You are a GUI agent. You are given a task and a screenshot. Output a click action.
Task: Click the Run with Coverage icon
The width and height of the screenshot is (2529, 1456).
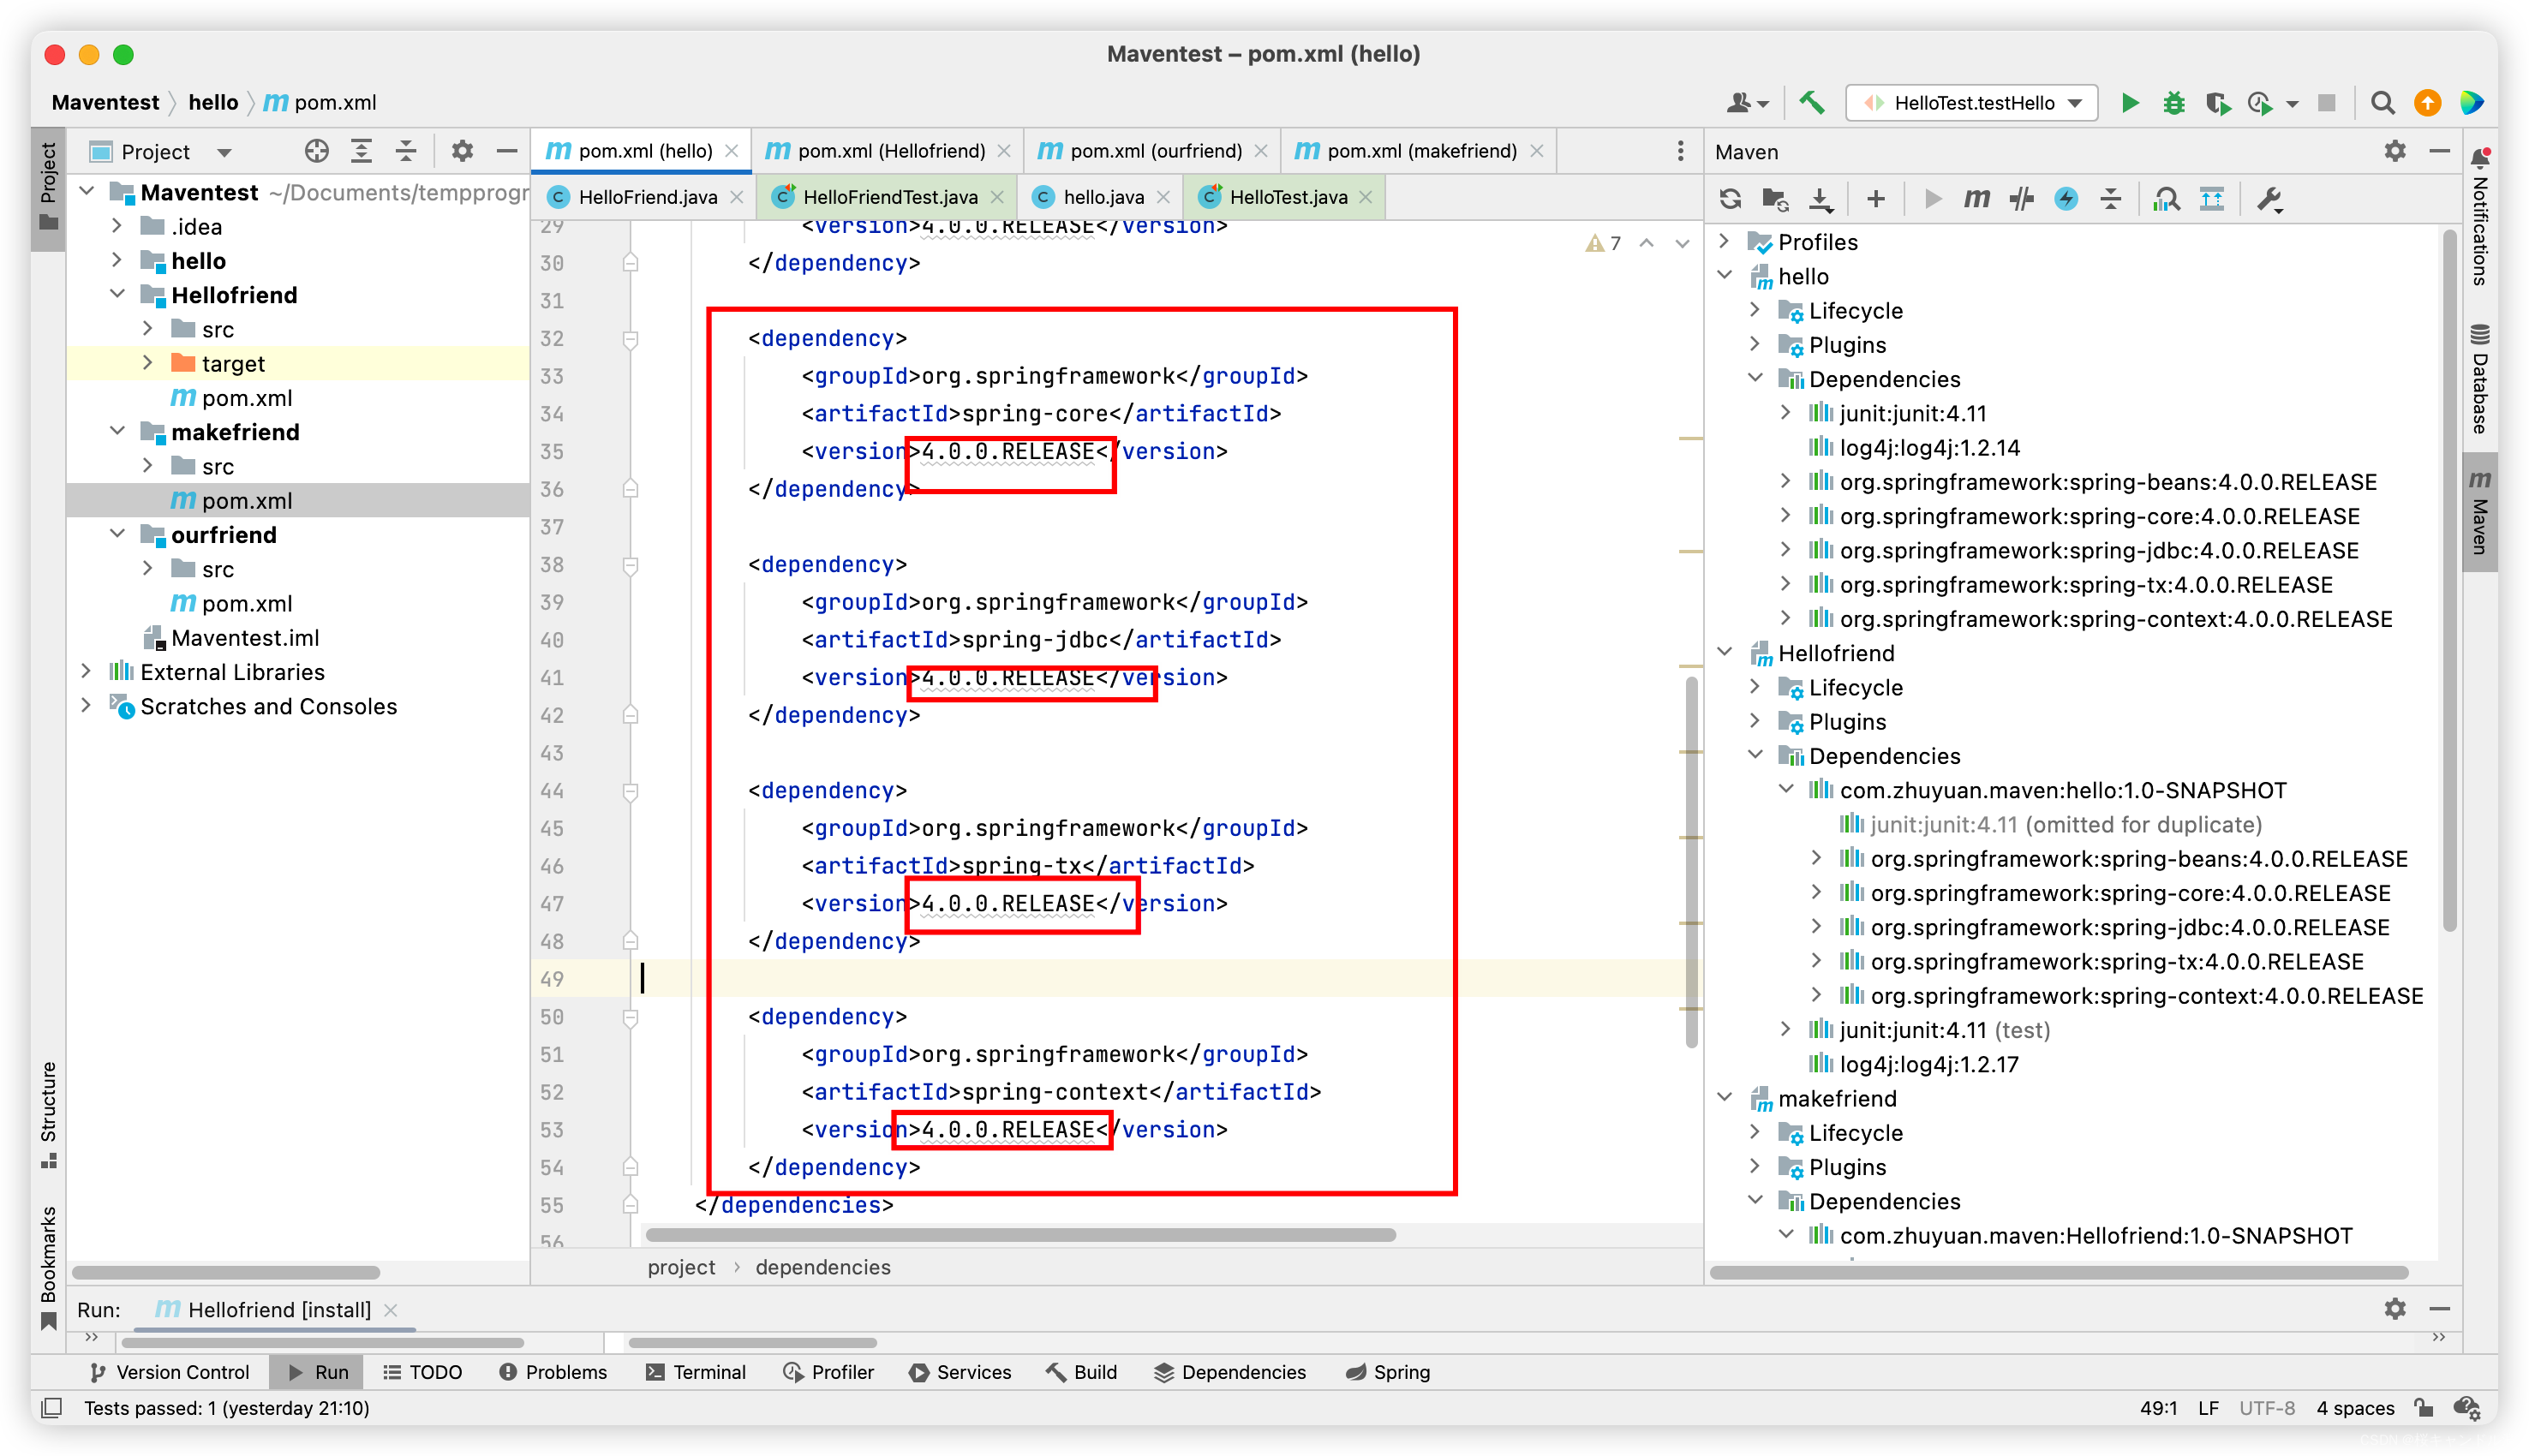click(2217, 103)
